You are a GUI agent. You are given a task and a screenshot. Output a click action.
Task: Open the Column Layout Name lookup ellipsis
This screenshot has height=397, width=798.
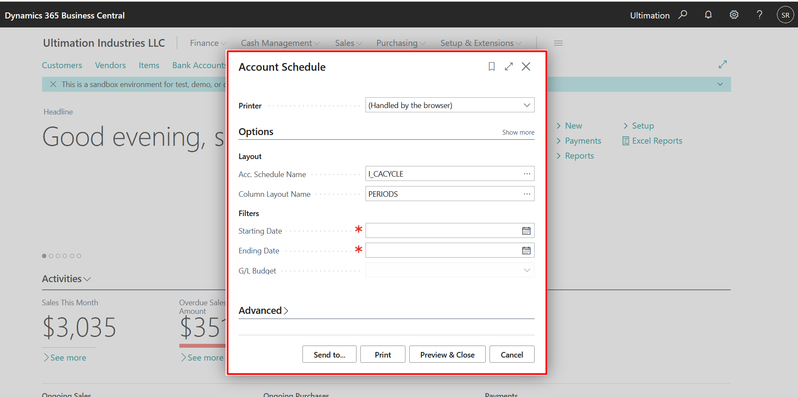(527, 194)
